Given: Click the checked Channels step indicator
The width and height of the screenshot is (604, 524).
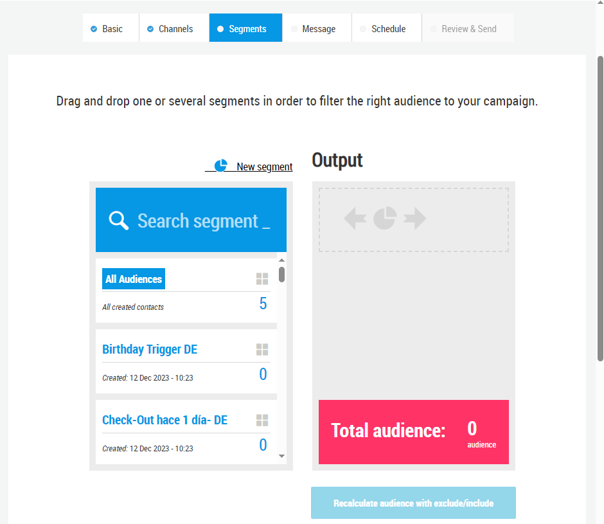Looking at the screenshot, I should coord(150,29).
